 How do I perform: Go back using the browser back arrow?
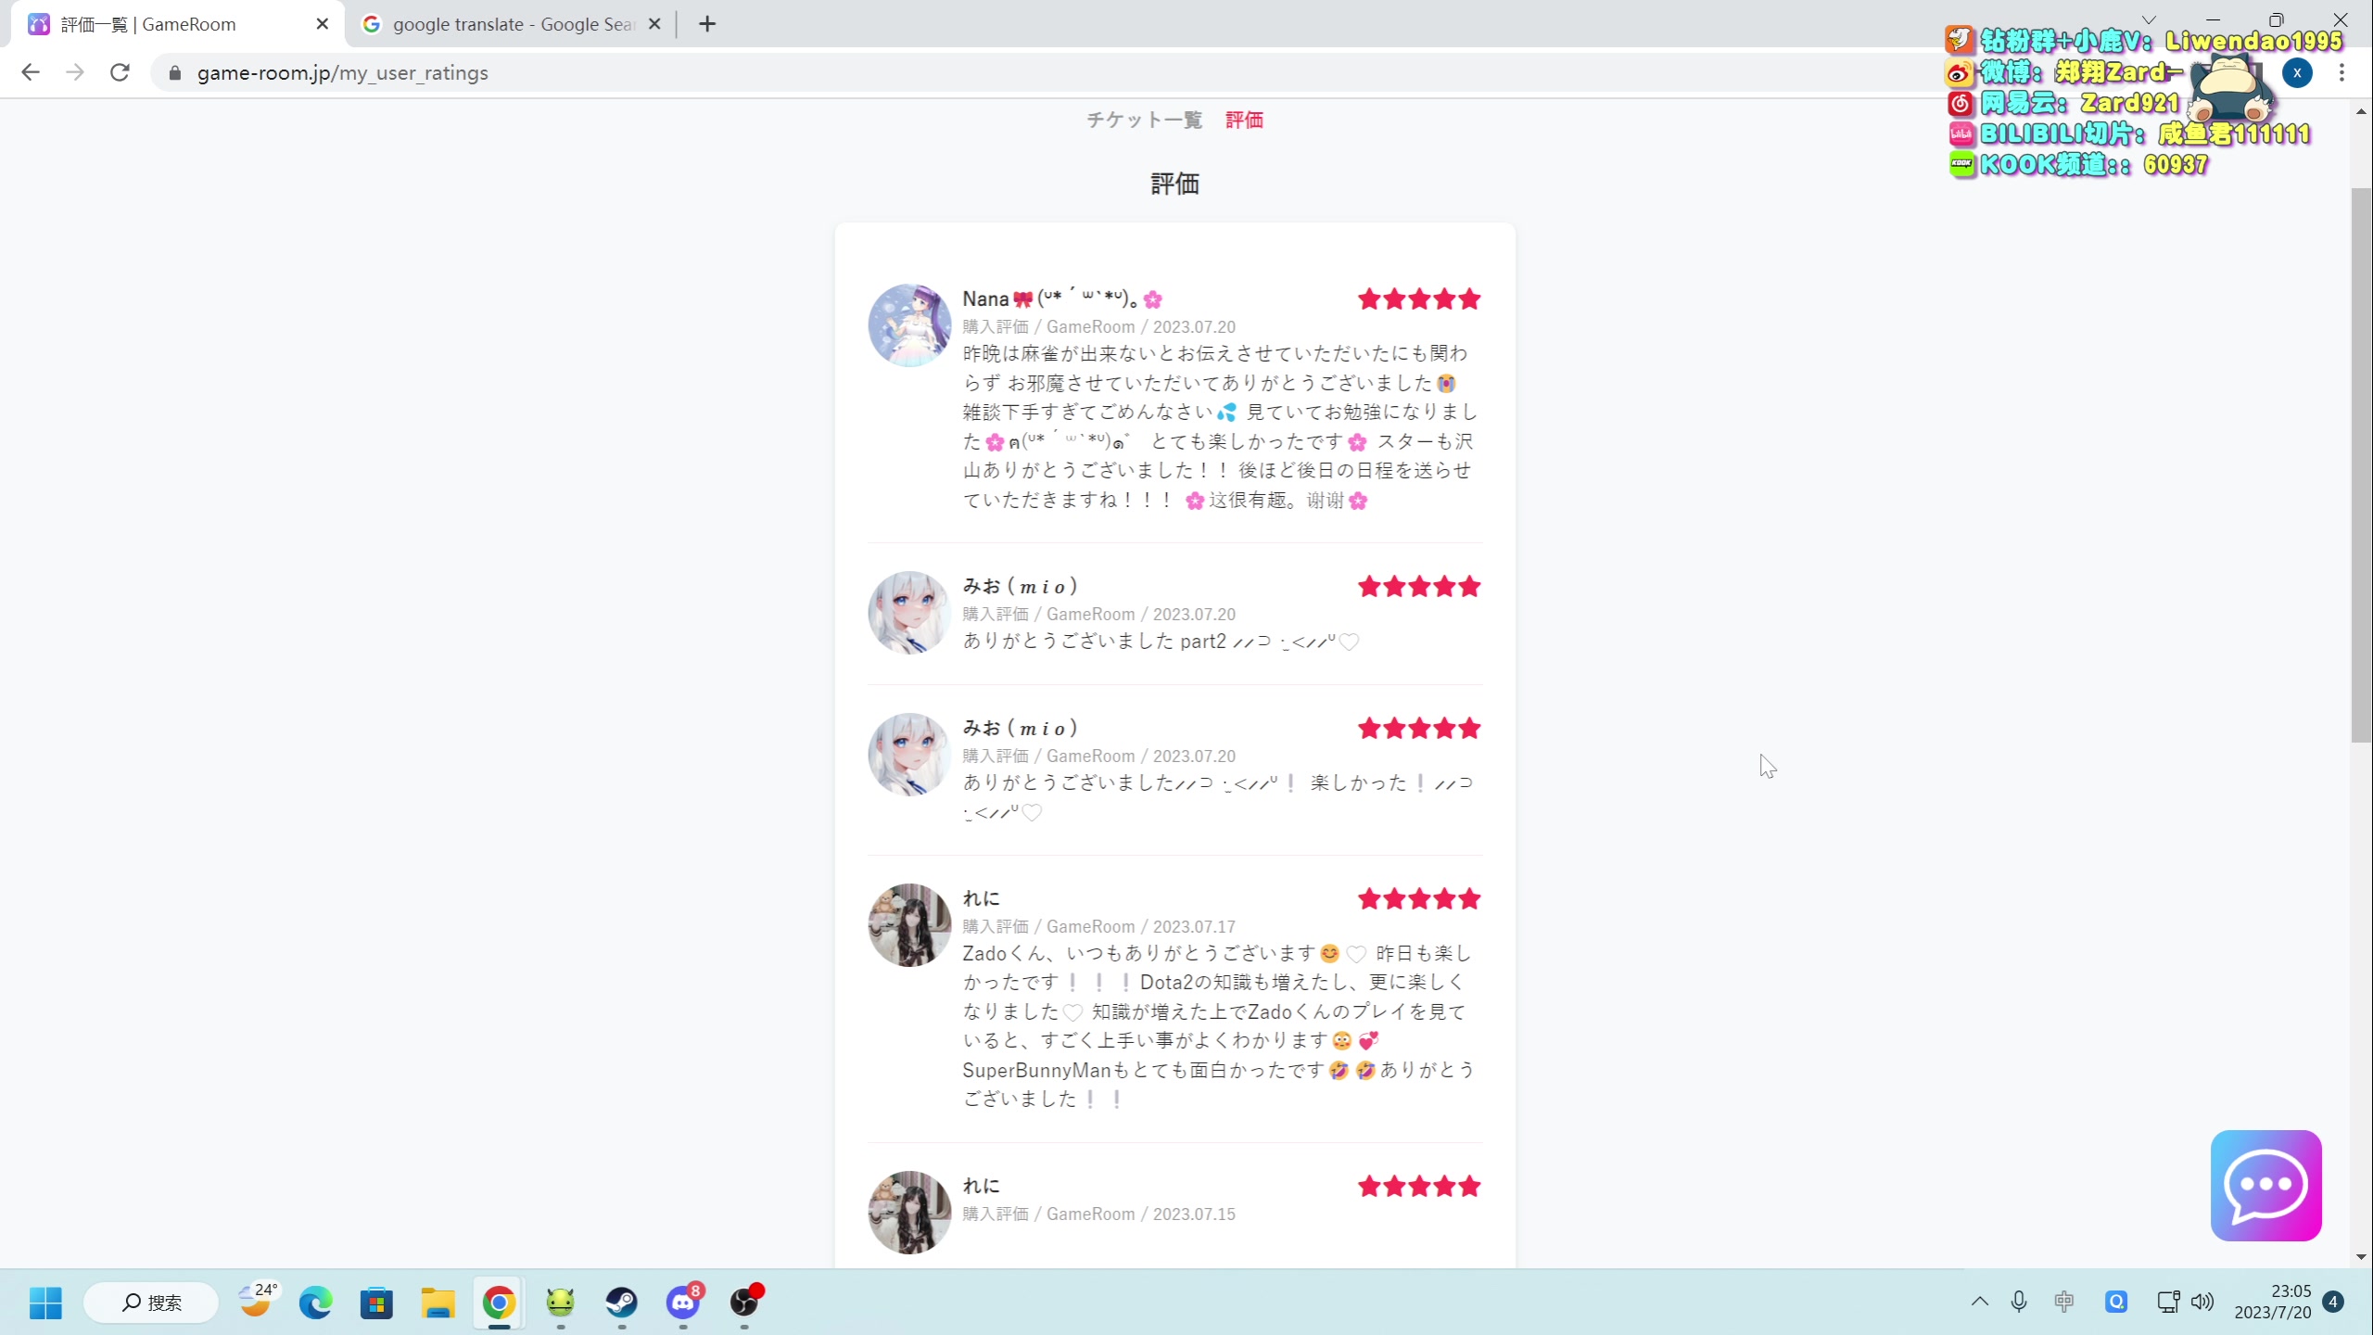pyautogui.click(x=31, y=72)
